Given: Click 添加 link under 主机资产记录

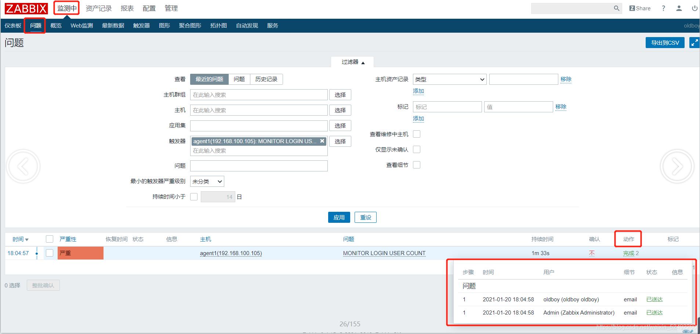Looking at the screenshot, I should pyautogui.click(x=418, y=91).
